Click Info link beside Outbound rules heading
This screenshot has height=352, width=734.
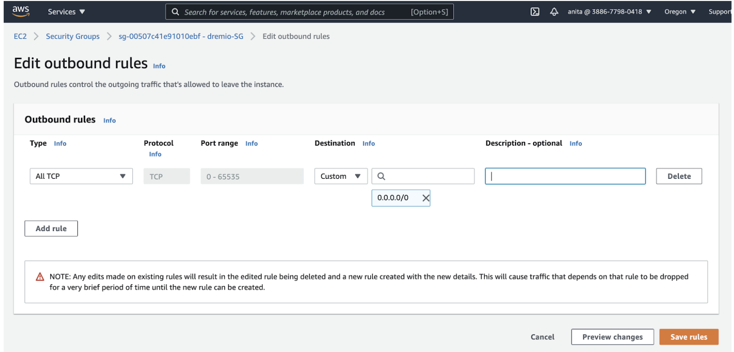point(110,120)
